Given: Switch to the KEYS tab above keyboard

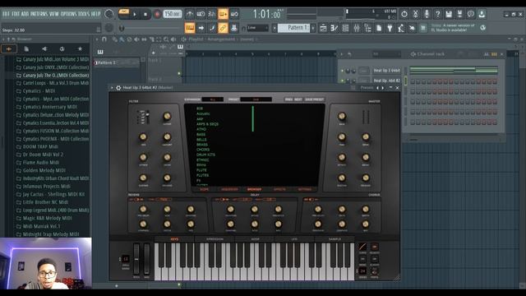Looking at the screenshot, I should click(174, 239).
